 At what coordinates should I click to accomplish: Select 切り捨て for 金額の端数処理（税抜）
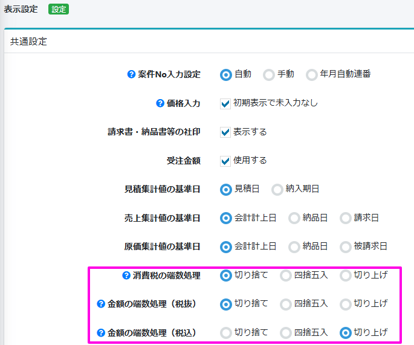click(x=226, y=305)
